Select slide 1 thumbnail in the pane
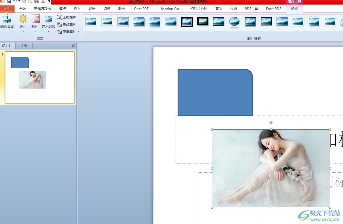 point(40,78)
